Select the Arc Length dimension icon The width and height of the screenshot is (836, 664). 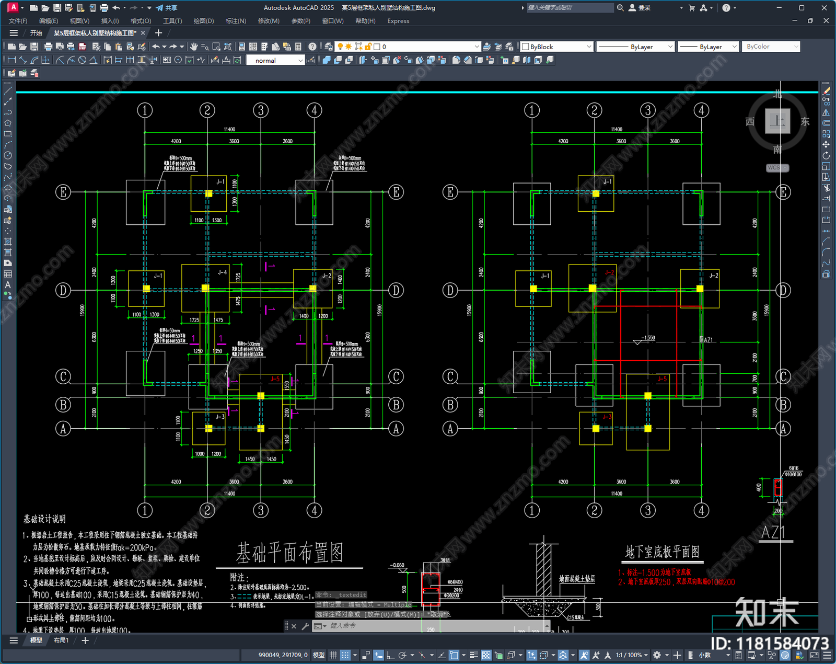point(34,60)
